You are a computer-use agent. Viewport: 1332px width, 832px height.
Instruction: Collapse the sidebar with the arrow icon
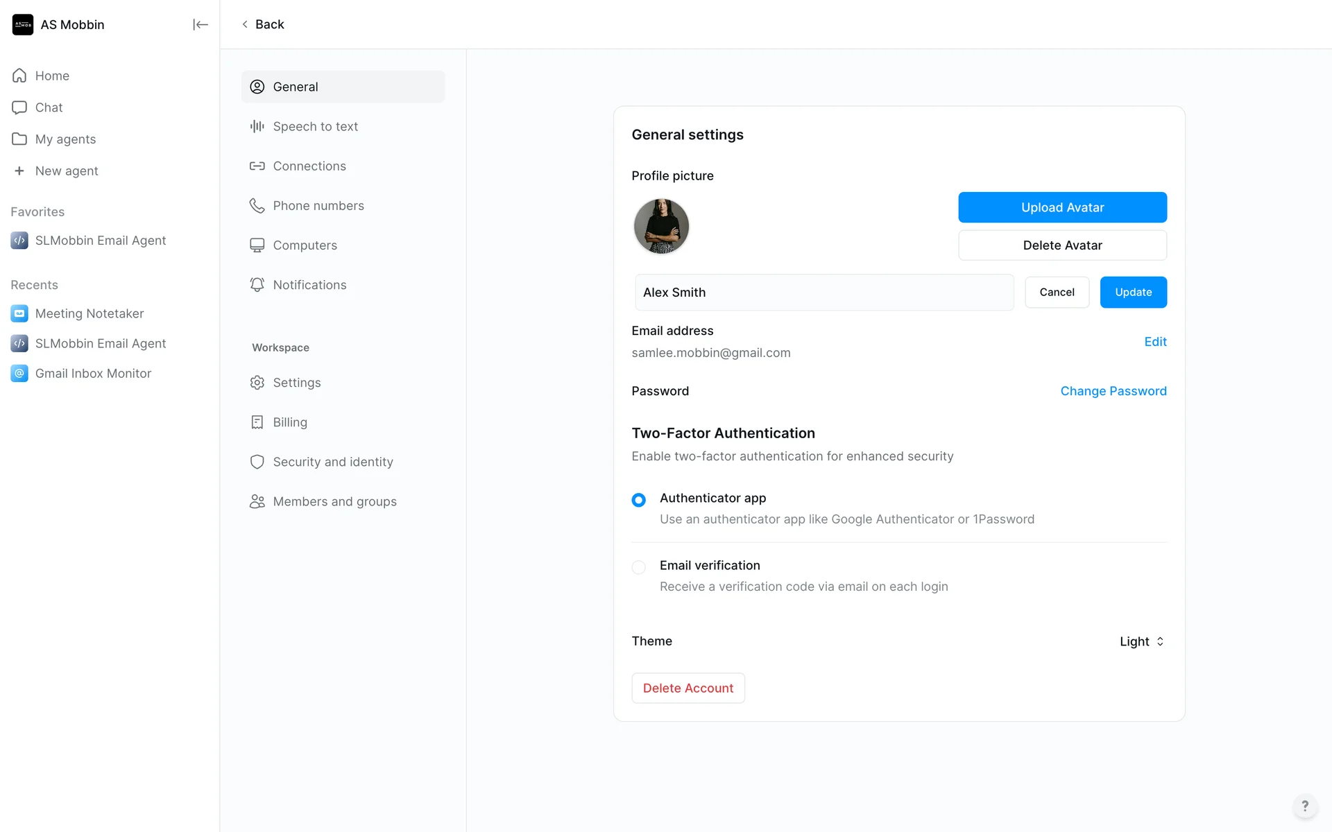200,25
